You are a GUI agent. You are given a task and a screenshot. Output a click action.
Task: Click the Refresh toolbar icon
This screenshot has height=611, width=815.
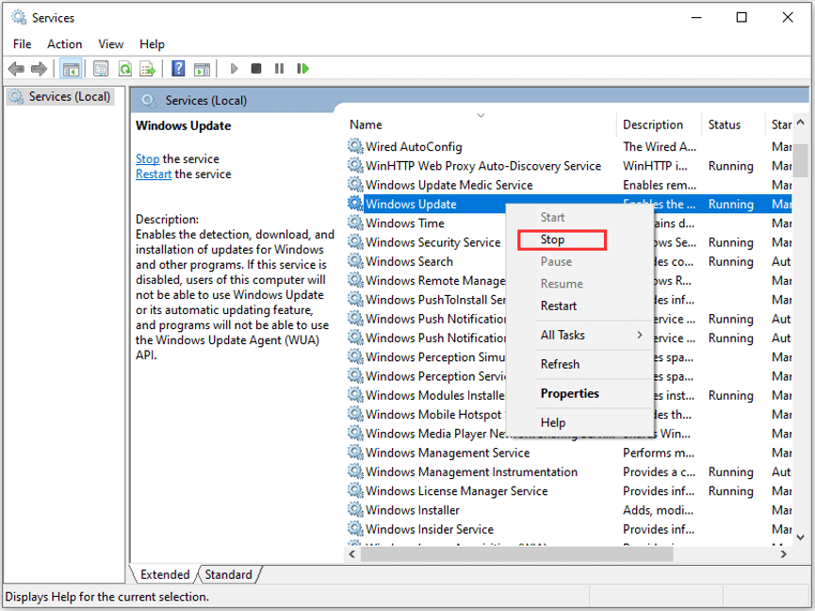[x=124, y=69]
